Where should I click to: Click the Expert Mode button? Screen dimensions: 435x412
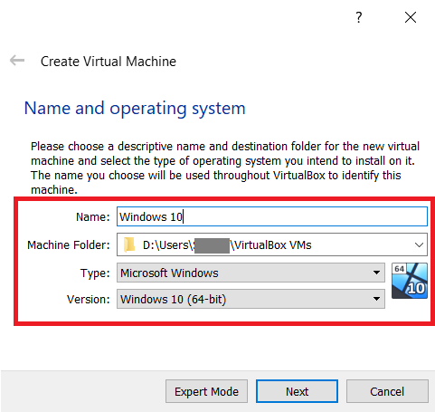[x=206, y=391]
